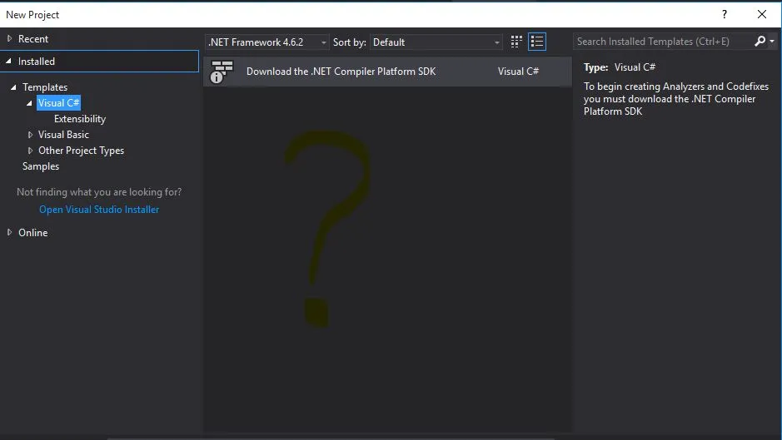This screenshot has width=782, height=440.
Task: Collapse the Visual C# tree node
Action: [x=29, y=103]
